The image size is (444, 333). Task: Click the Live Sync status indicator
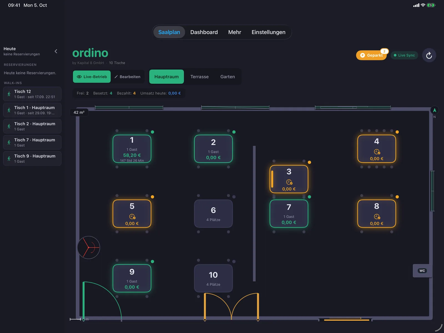[x=404, y=55]
